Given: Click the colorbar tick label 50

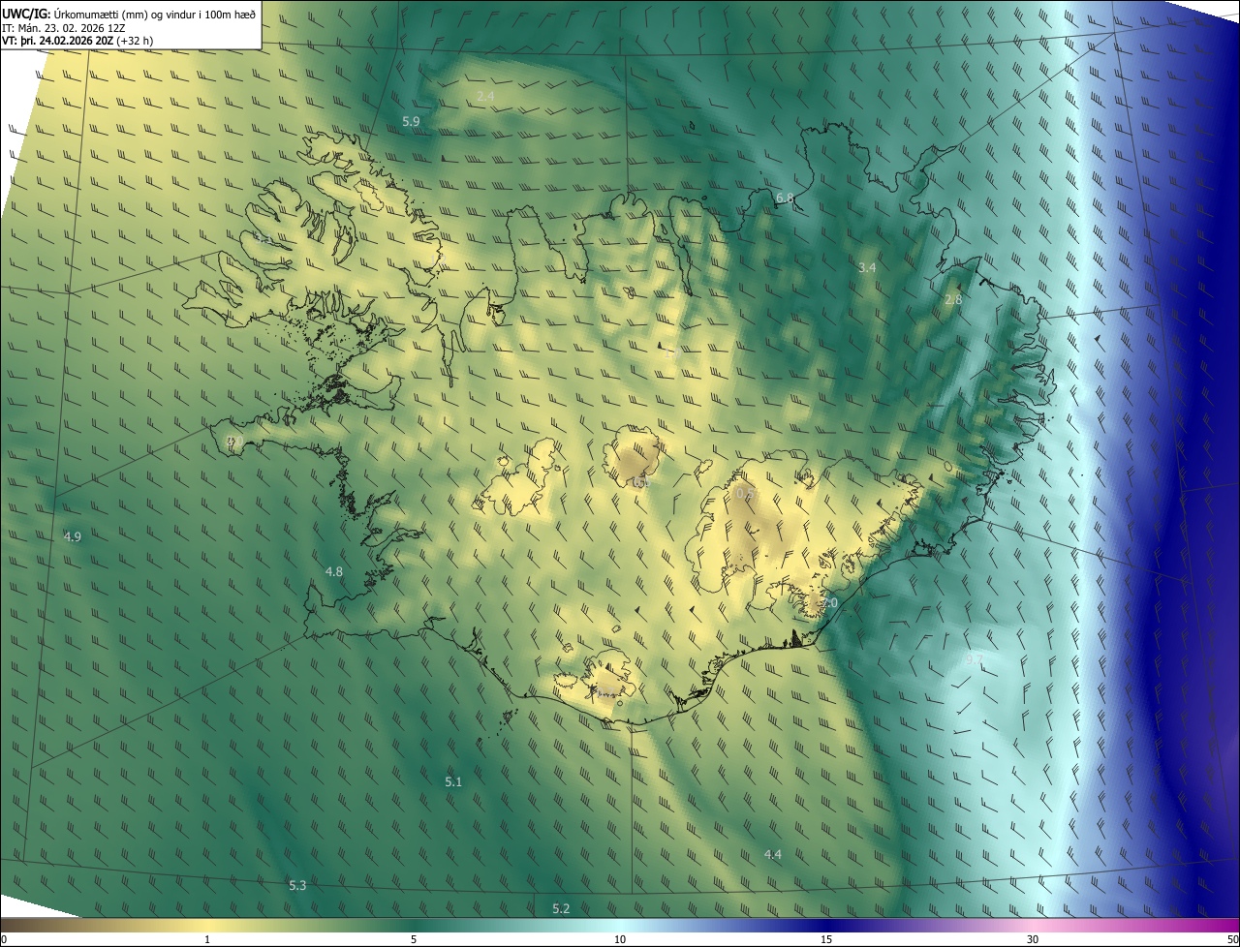Looking at the screenshot, I should 1232,939.
